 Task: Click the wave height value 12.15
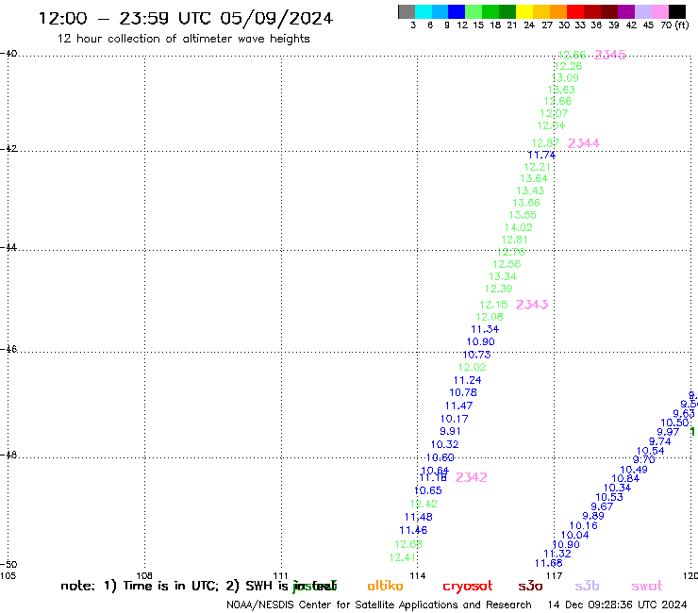click(x=493, y=305)
